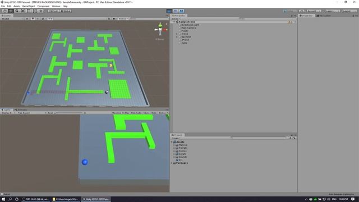
Task: Open the GameObject menu
Action: click(29, 6)
